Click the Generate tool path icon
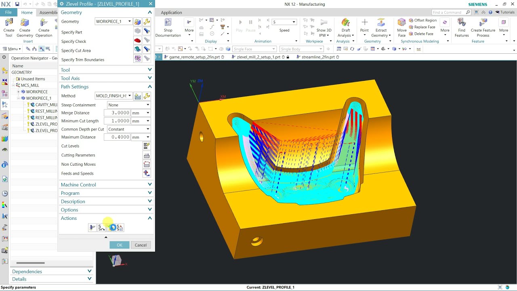517x291 pixels. pos(92,228)
